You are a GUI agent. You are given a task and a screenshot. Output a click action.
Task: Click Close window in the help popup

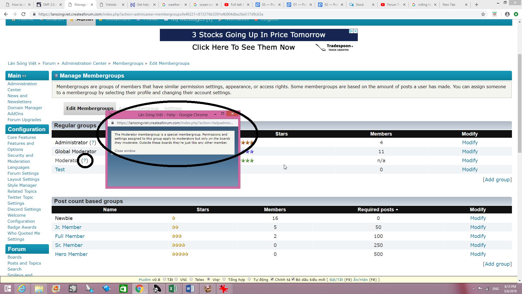tap(125, 151)
